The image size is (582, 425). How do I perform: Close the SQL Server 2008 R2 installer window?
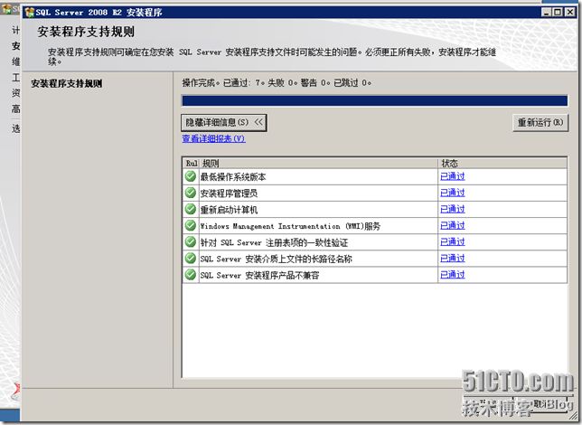(x=570, y=13)
